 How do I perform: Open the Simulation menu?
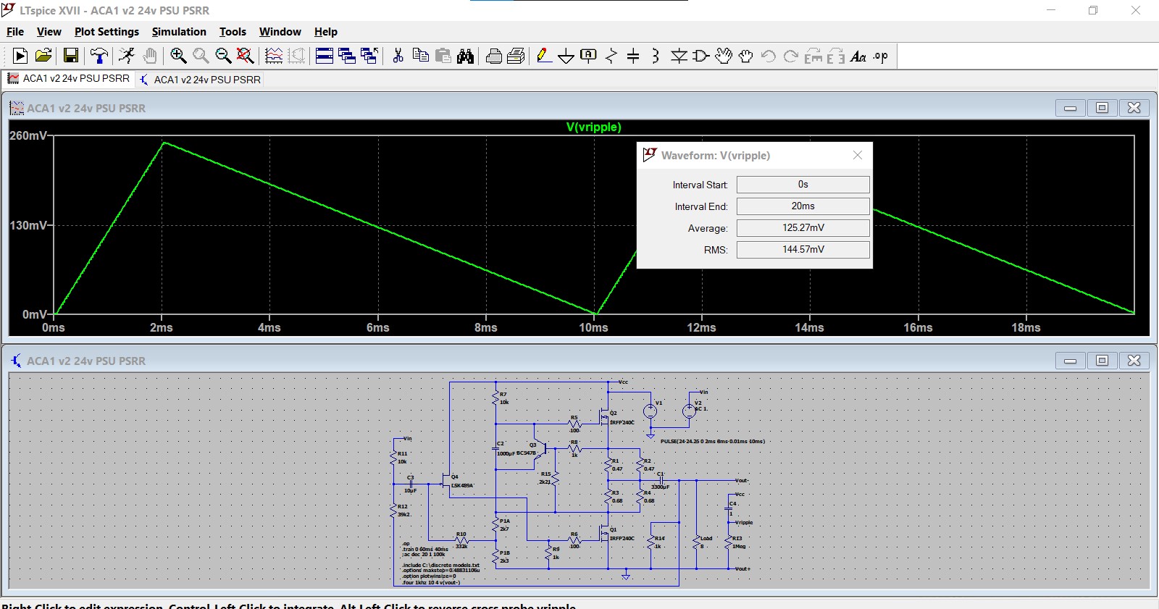coord(179,32)
